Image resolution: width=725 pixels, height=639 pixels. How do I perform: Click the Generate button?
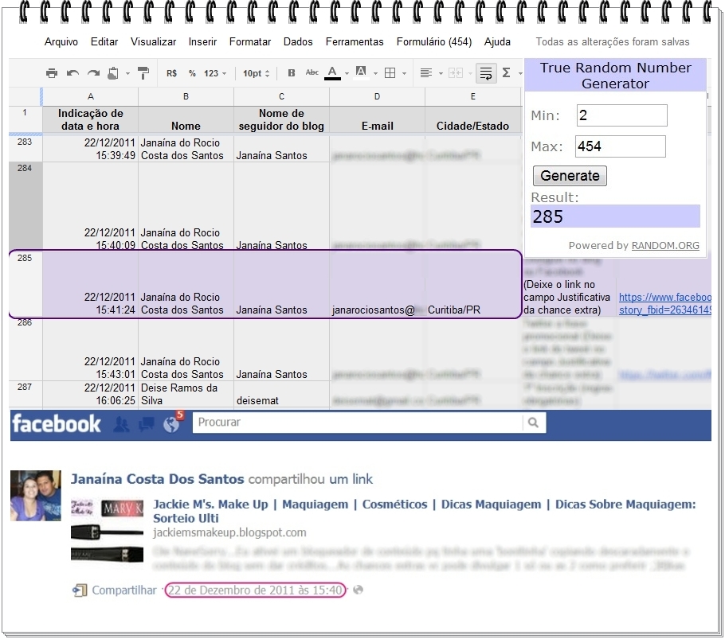[570, 176]
